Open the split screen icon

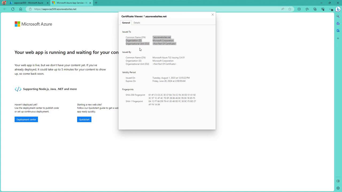coord(299,9)
